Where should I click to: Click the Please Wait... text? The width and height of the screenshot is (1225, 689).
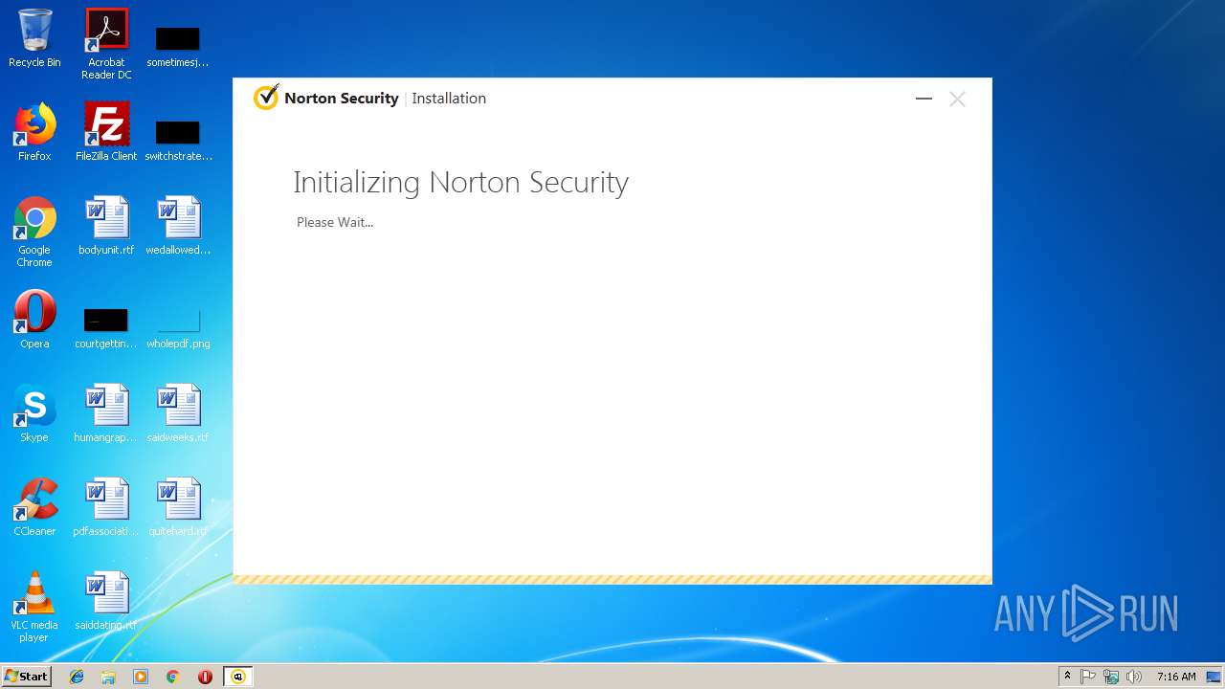[335, 222]
